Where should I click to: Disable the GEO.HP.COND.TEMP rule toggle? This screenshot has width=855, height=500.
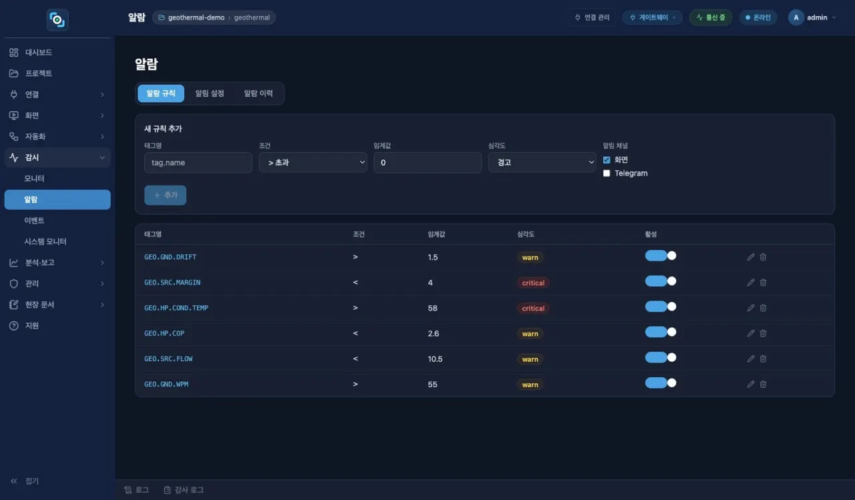[x=661, y=306]
